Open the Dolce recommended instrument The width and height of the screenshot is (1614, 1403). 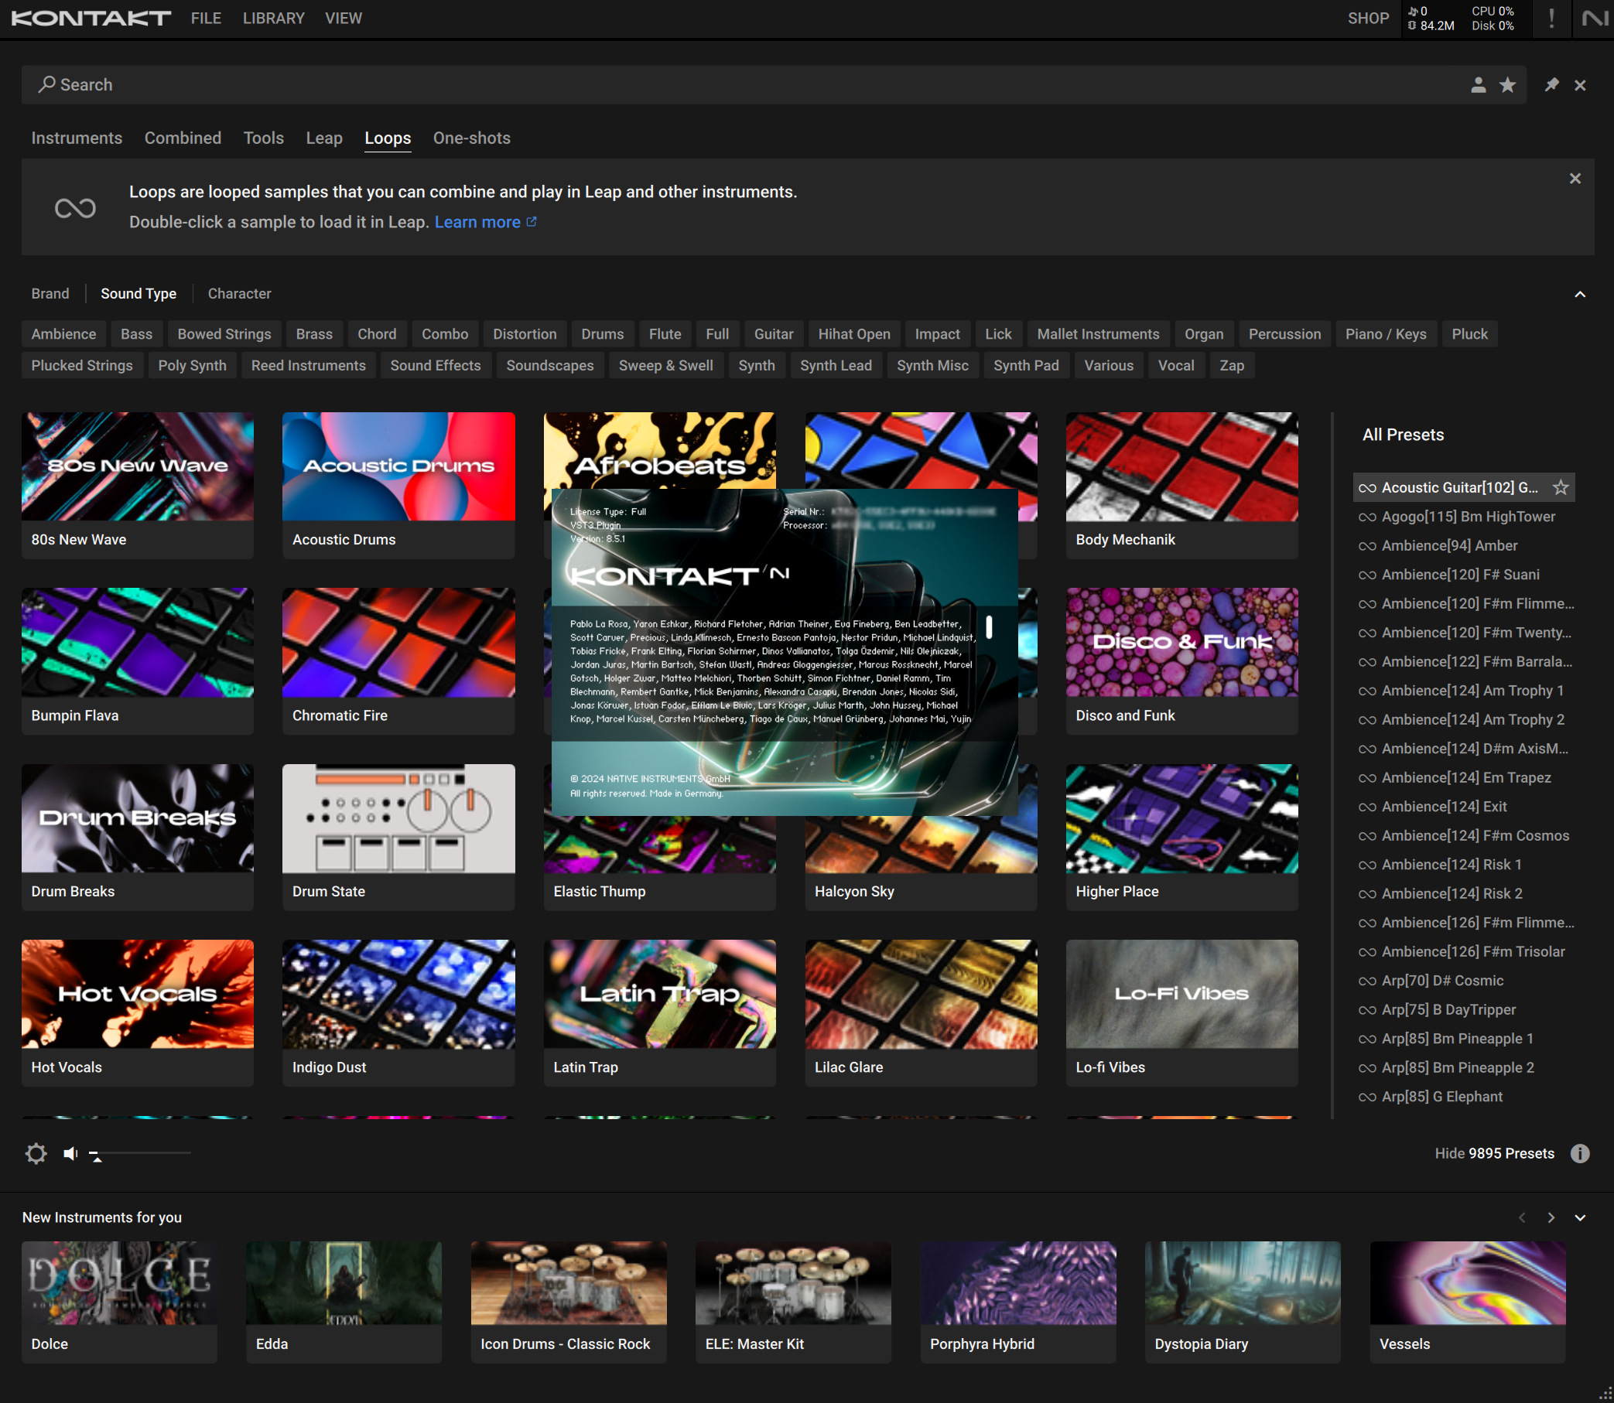point(120,1302)
